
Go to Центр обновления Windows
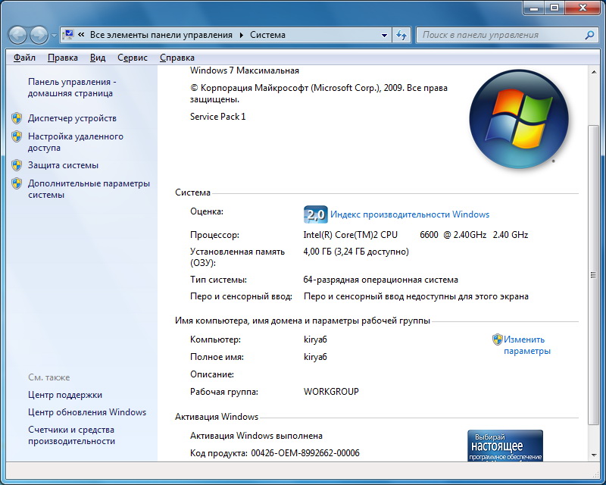87,412
